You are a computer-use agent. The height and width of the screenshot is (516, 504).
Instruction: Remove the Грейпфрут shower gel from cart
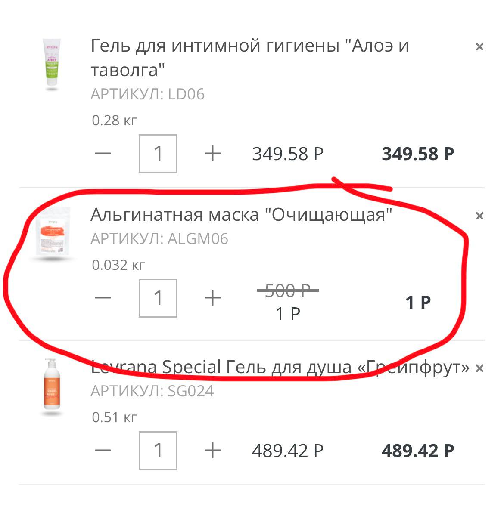tap(479, 368)
